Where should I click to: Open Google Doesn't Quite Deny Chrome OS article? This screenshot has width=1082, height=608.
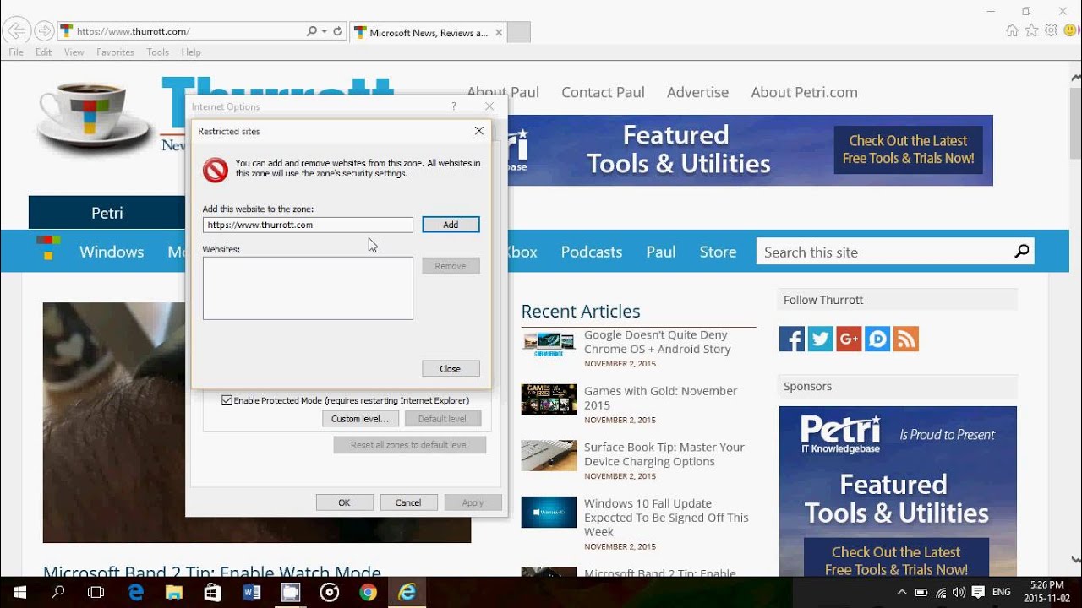pyautogui.click(x=657, y=342)
